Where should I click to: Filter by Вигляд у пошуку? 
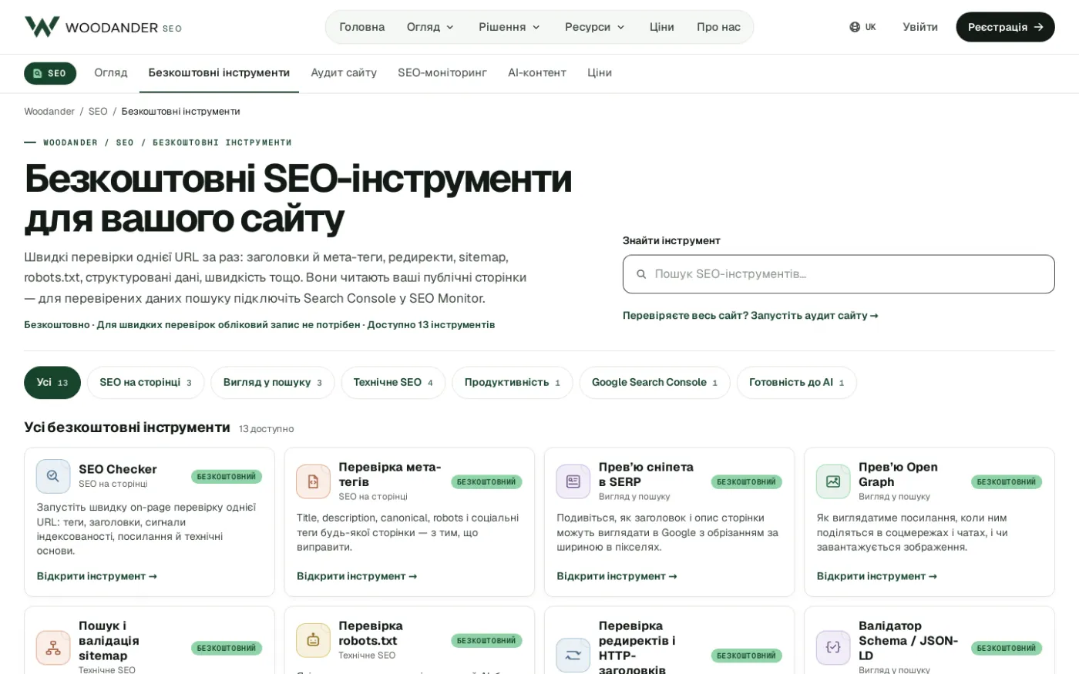click(x=273, y=383)
